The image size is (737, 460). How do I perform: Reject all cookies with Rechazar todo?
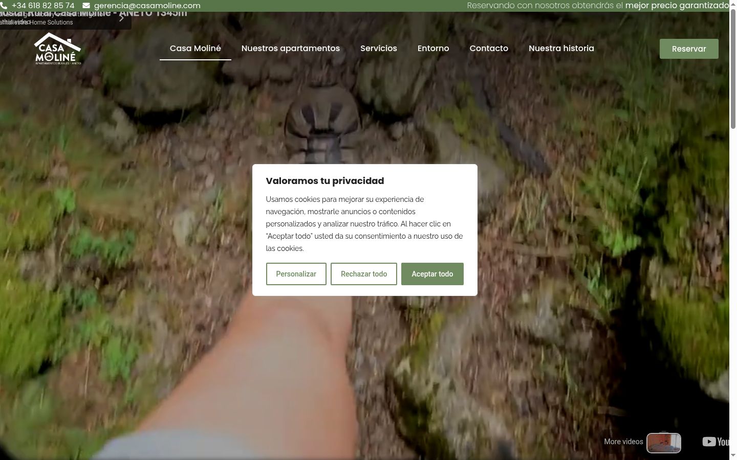coord(364,274)
